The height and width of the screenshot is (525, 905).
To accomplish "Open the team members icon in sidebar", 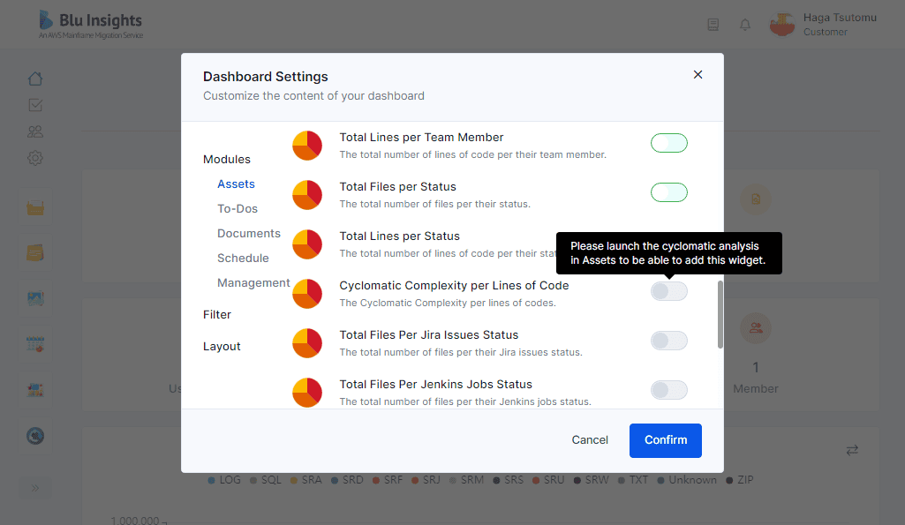I will (35, 131).
